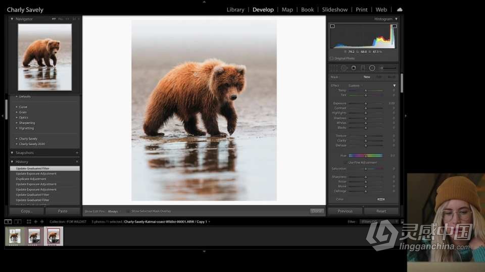Screen dimensions: 485x272
Task: Click the rainbow Hue slider
Action: [366, 156]
